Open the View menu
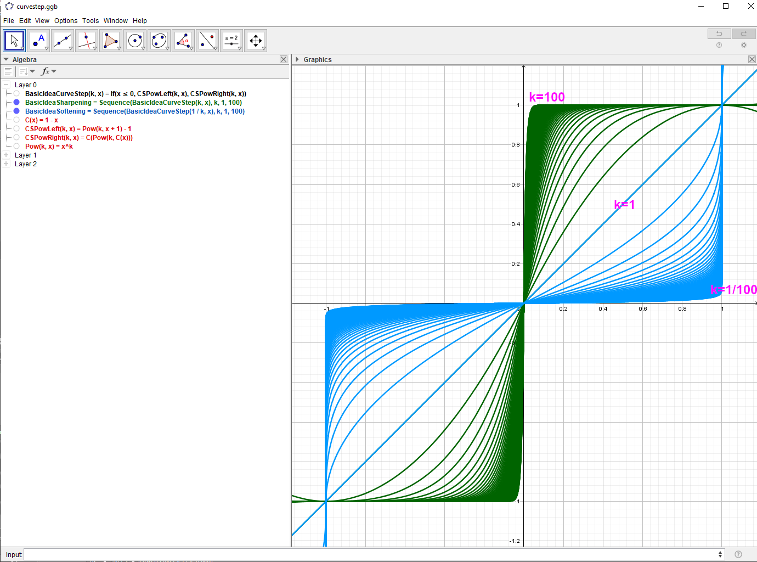This screenshot has height=562, width=757. 42,21
